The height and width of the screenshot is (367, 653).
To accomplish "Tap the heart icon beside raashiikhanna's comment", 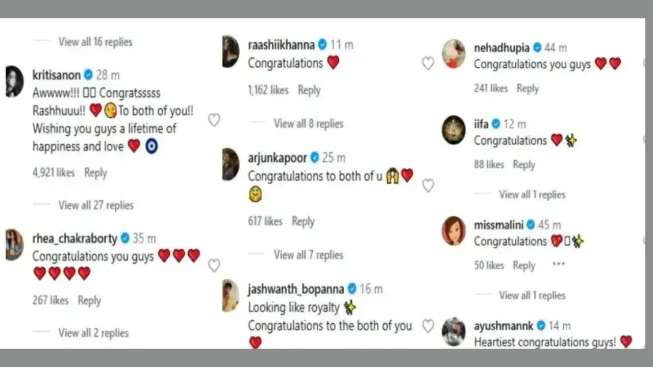I will tap(428, 63).
